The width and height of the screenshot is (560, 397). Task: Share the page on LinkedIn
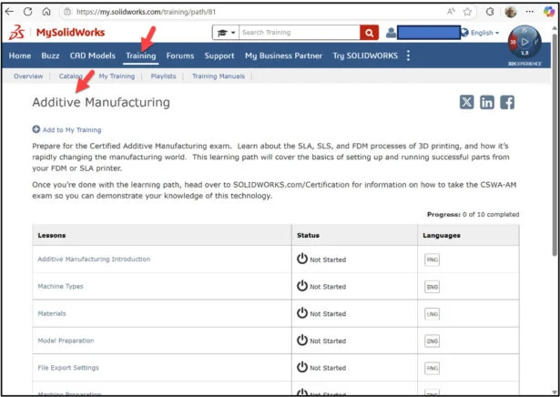(x=487, y=102)
